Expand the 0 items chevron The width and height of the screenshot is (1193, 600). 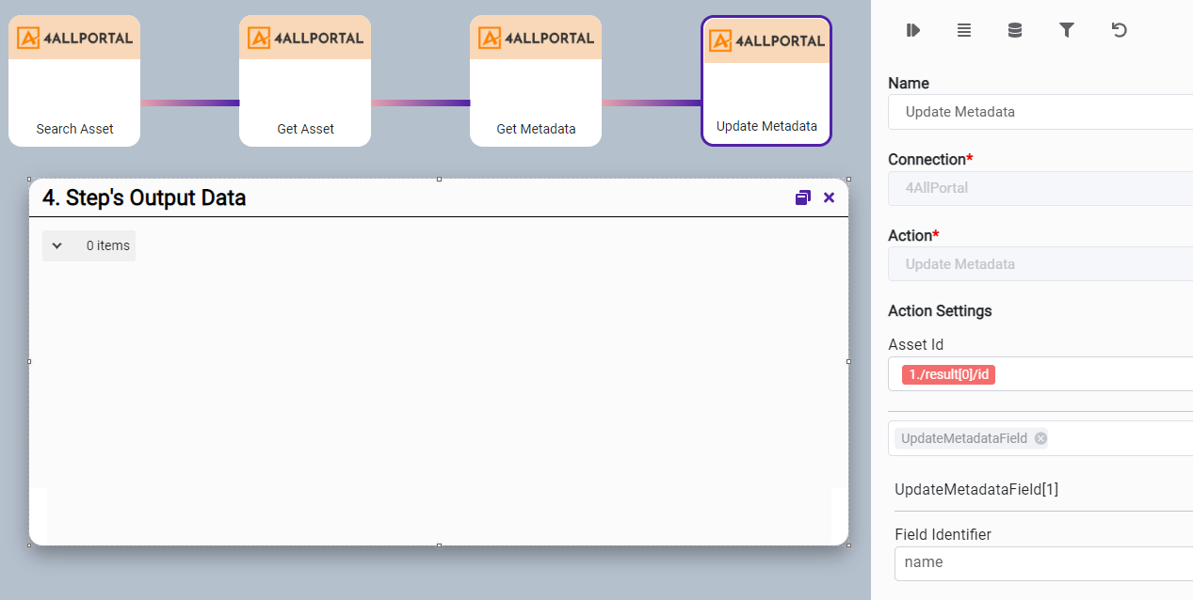(57, 245)
